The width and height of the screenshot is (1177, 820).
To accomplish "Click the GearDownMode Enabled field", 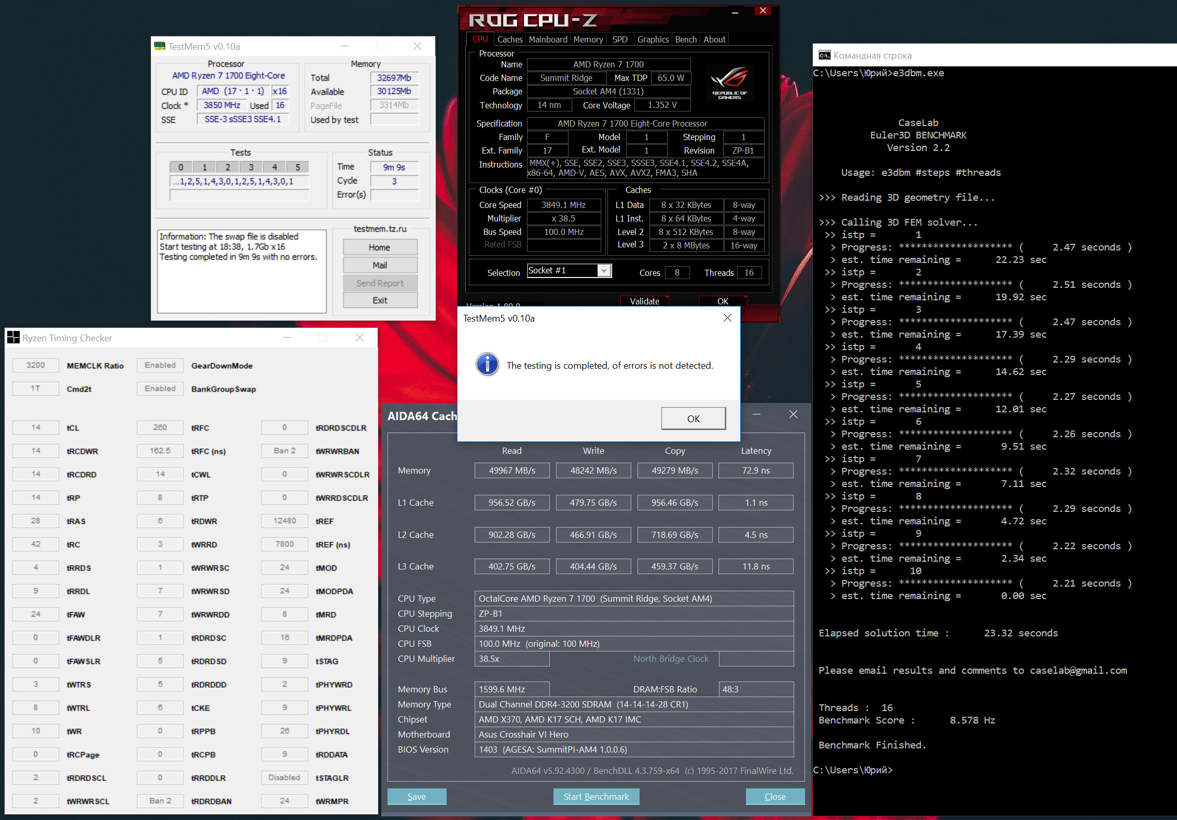I will pos(160,365).
